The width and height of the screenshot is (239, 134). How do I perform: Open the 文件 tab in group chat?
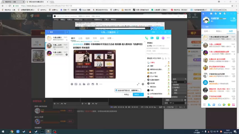pos(95,38)
